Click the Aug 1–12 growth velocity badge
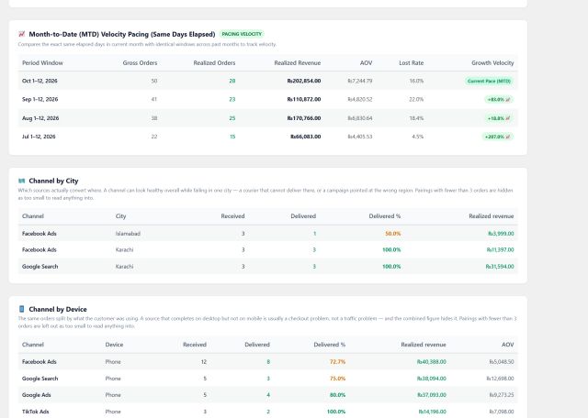 pos(499,118)
